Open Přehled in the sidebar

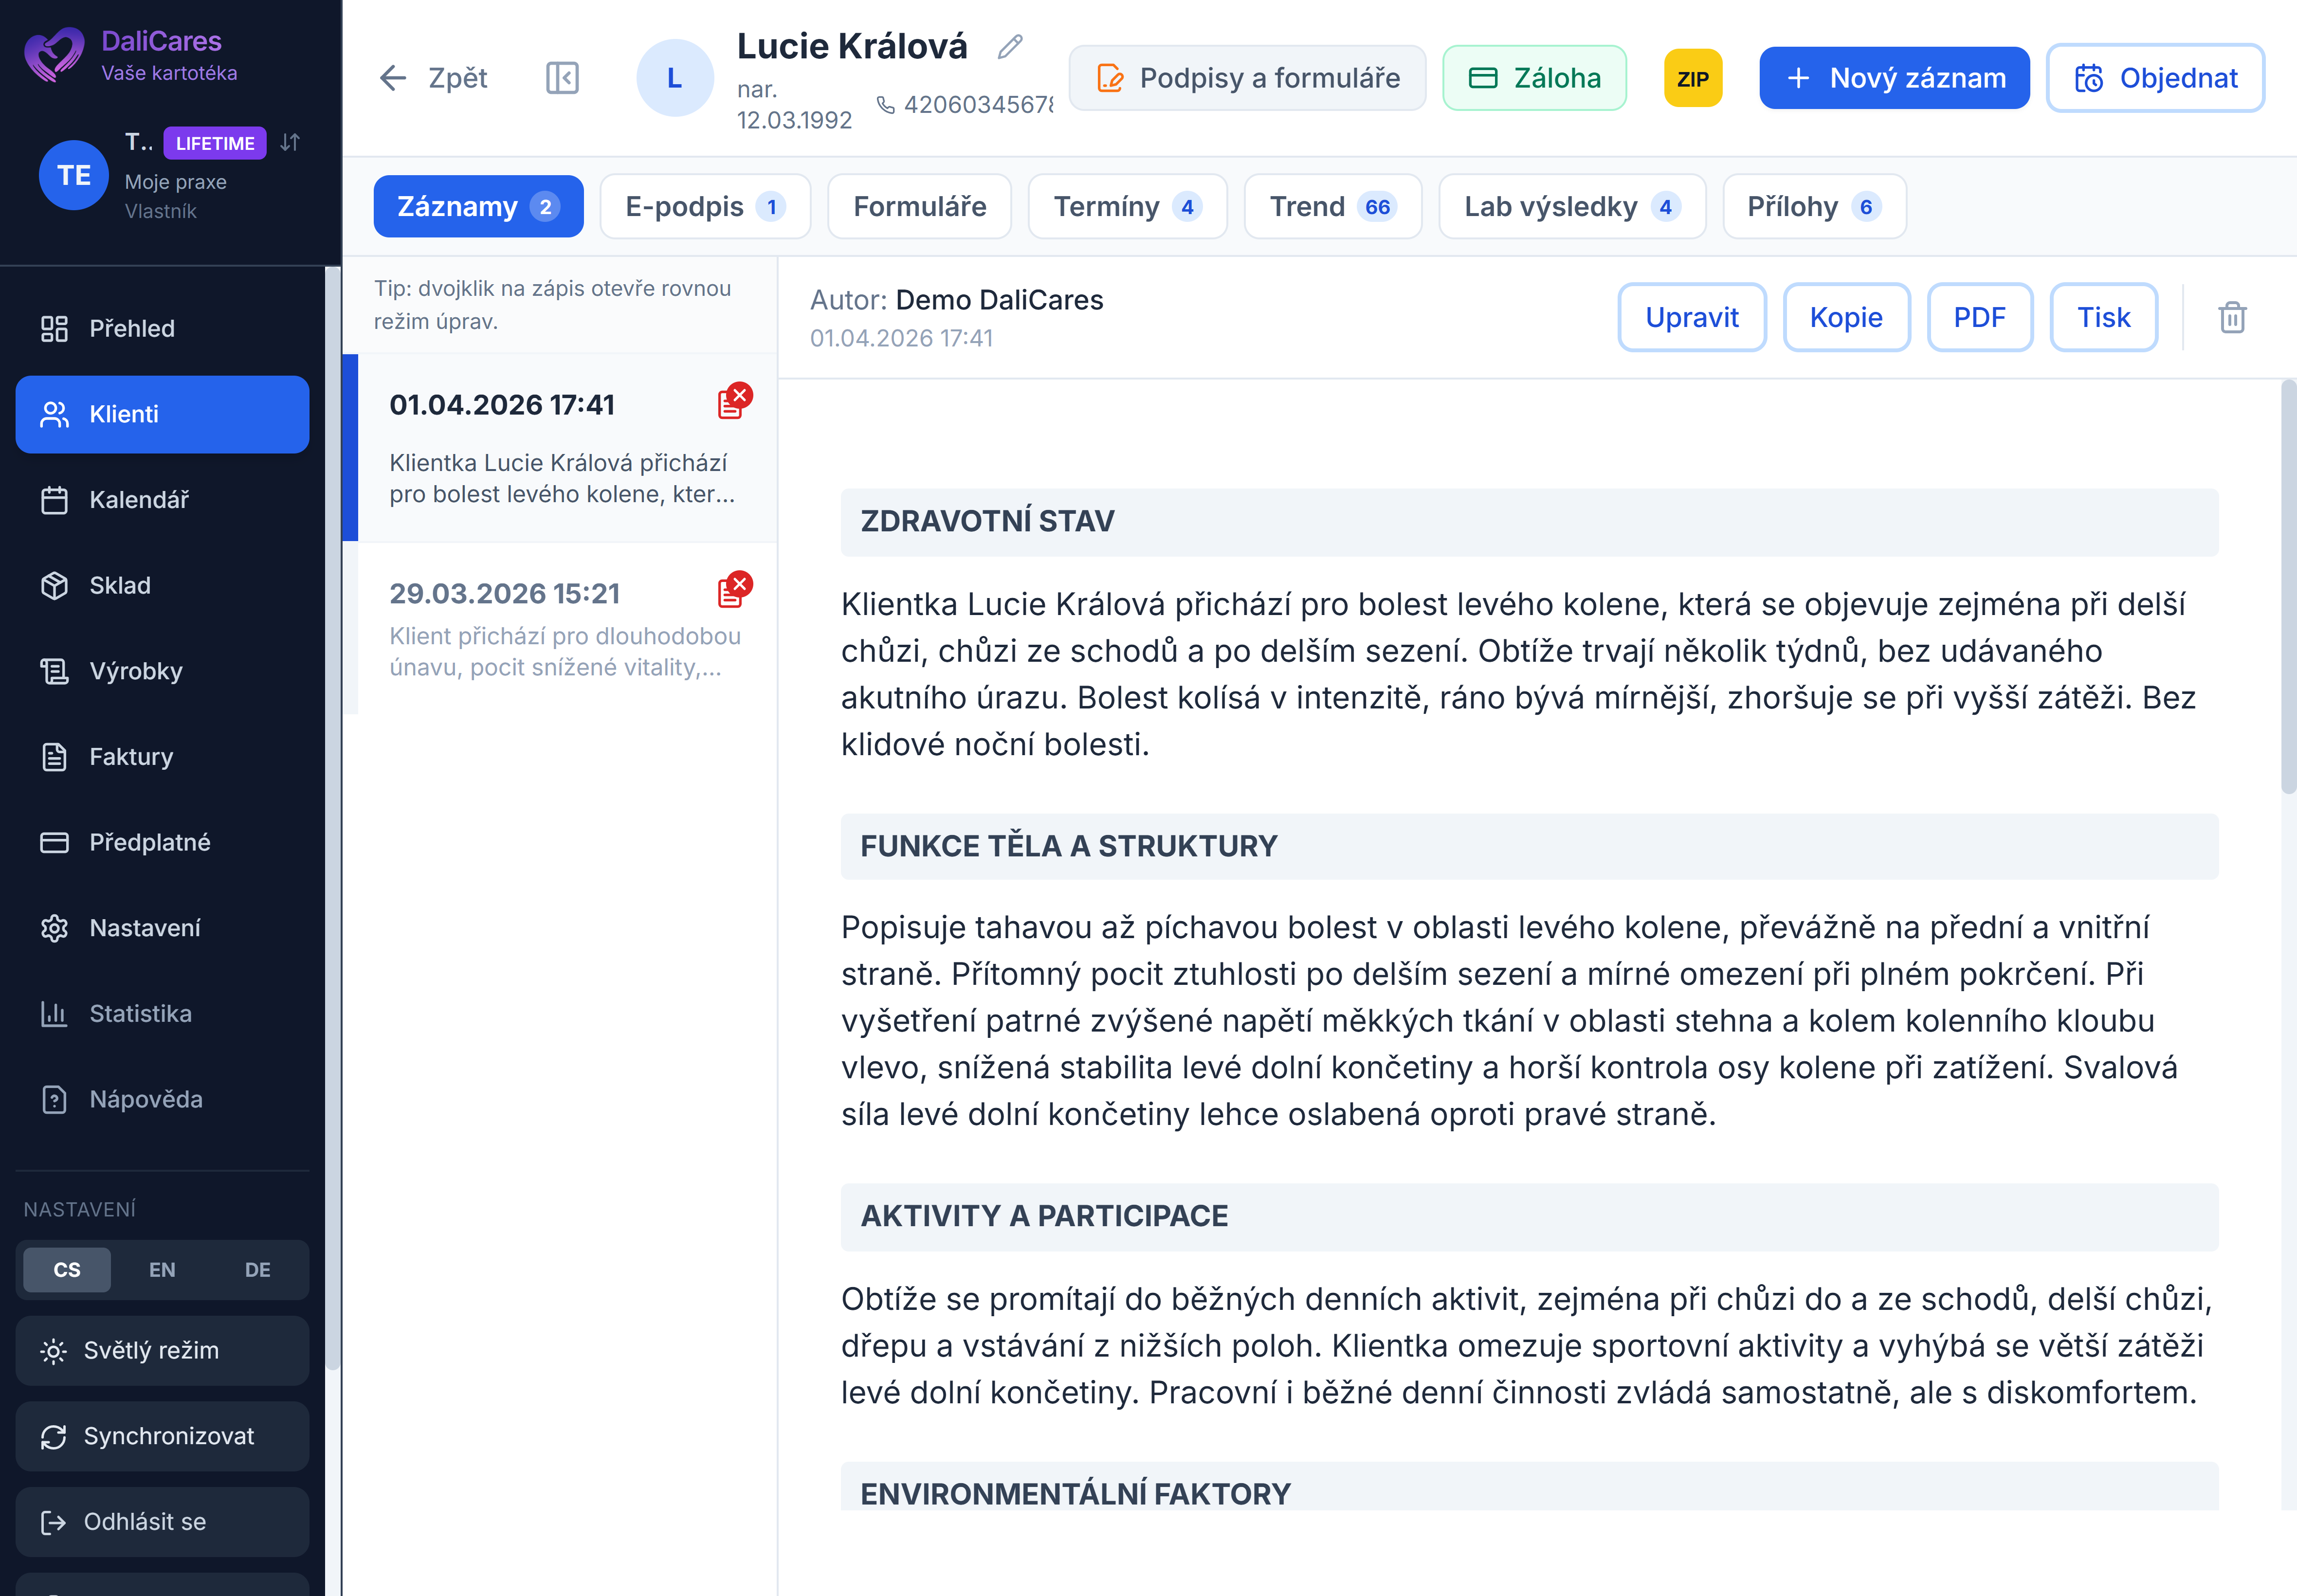click(162, 329)
